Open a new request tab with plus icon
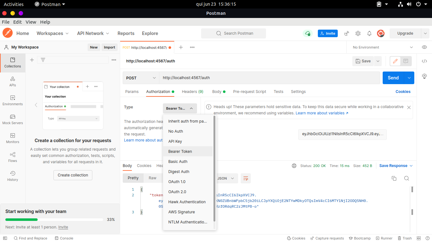The height and width of the screenshot is (242, 432). [181, 47]
